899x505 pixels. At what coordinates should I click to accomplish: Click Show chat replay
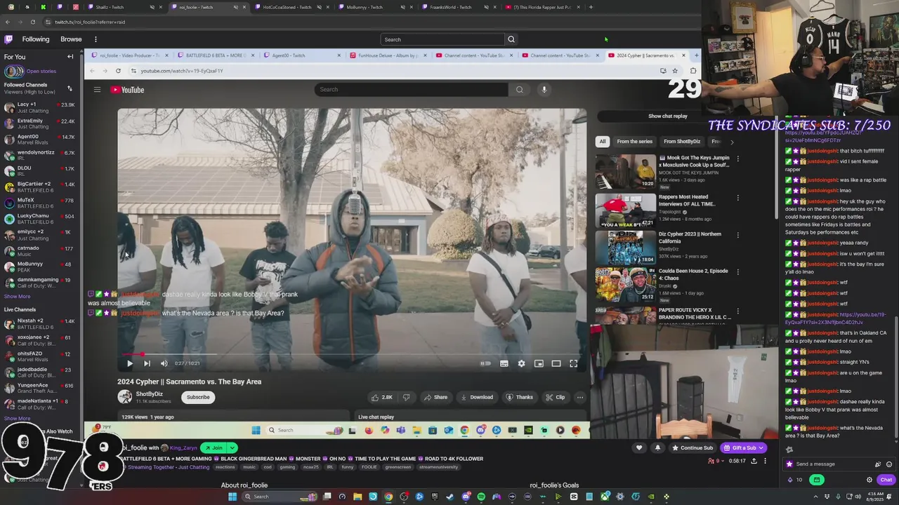(667, 116)
